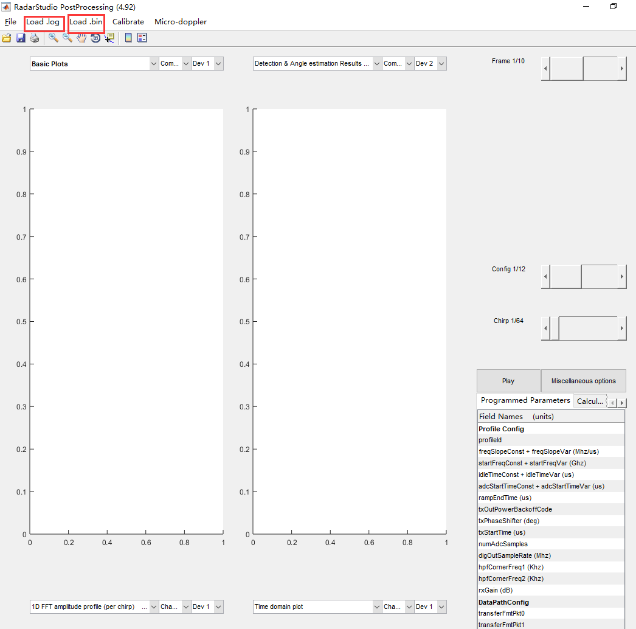Open the Load .log menu

(43, 22)
